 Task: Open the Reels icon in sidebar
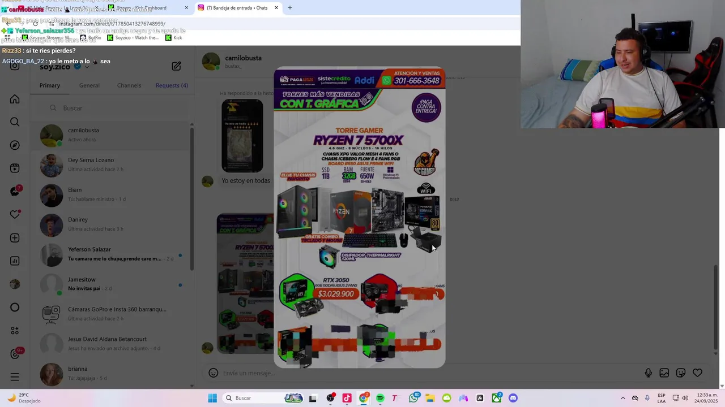click(15, 168)
